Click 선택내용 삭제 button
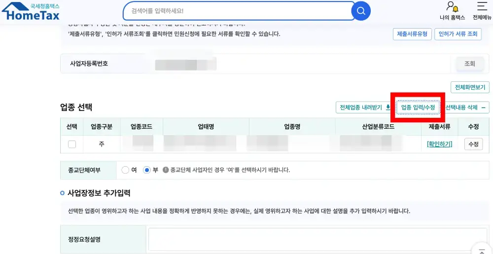Viewport: 493px width, 254px height. click(x=465, y=108)
